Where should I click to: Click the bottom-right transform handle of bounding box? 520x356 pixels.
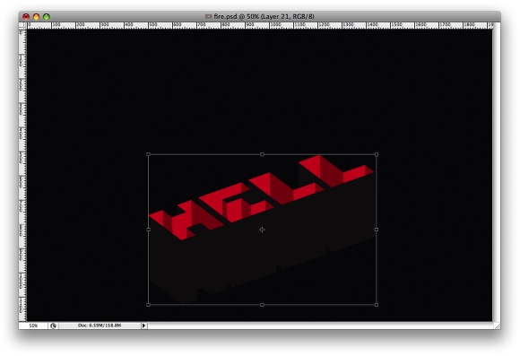point(376,305)
